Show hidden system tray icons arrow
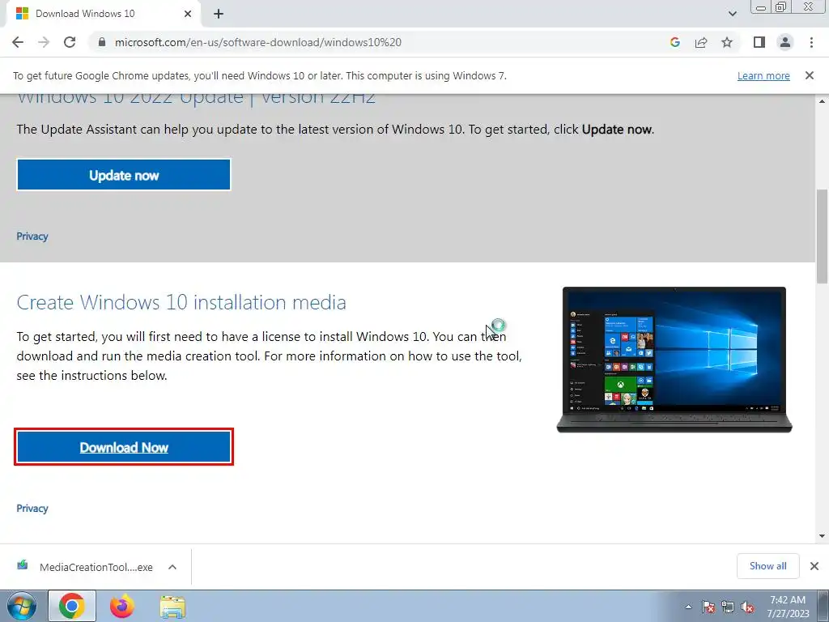 point(688,607)
